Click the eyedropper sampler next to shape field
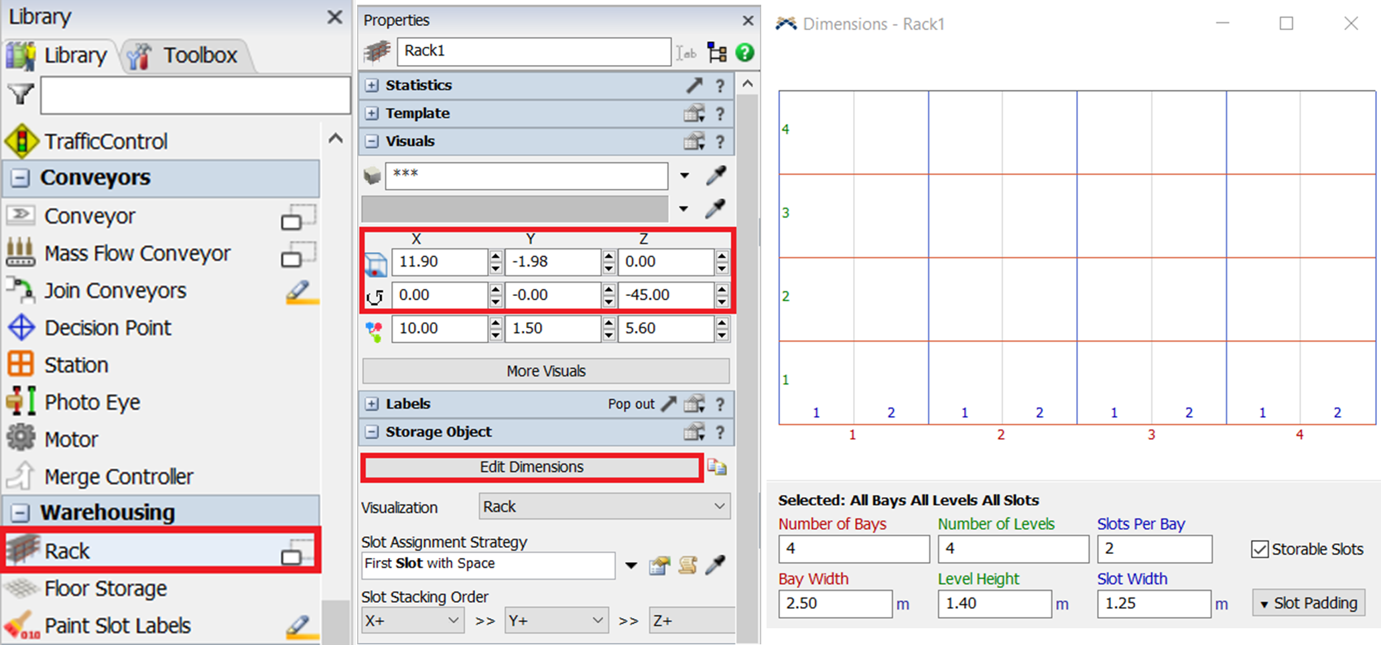Screen dimensions: 1381x645 click(x=716, y=175)
